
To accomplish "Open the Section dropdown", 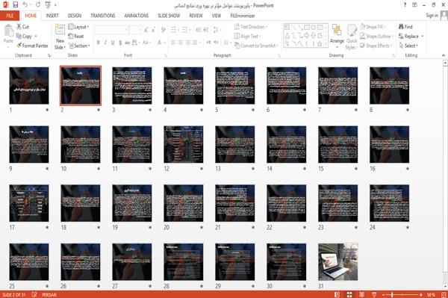I will [79, 46].
